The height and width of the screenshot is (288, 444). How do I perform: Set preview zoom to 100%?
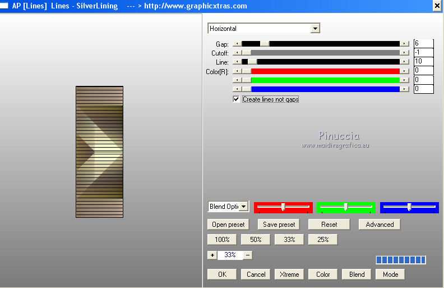pos(222,240)
